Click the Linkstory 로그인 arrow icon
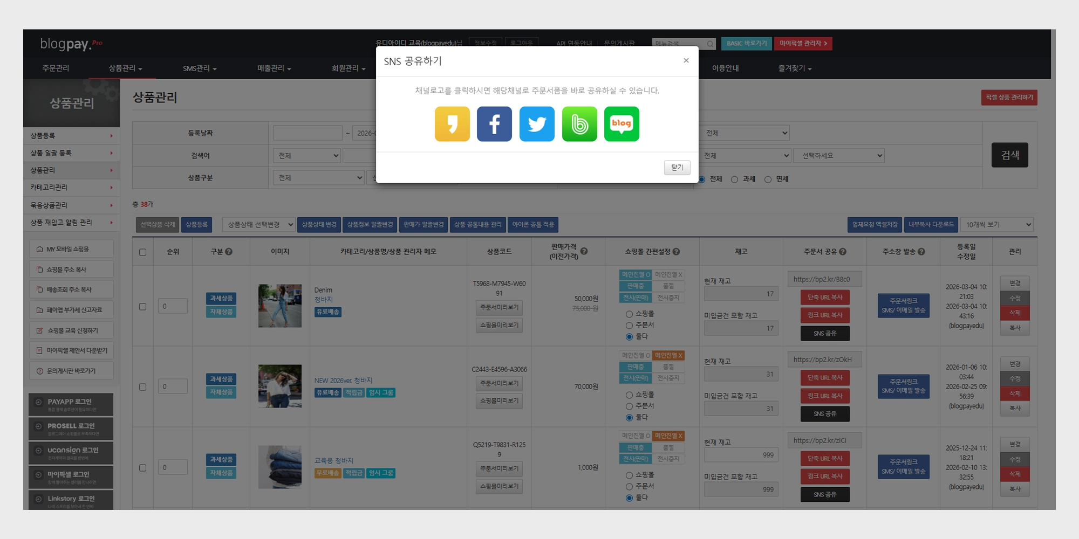 [x=38, y=499]
